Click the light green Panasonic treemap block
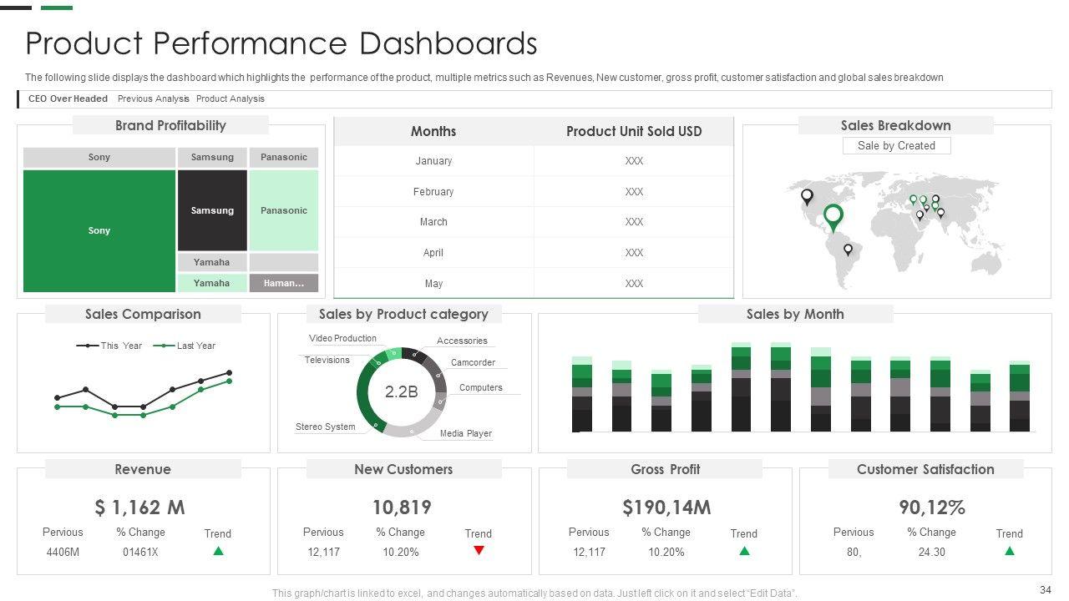This screenshot has height=601, width=1069. click(x=284, y=210)
